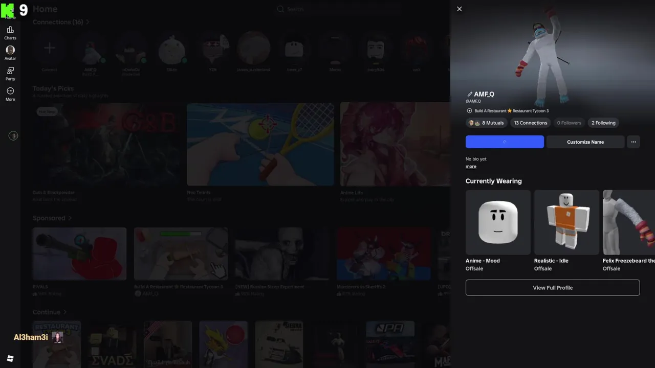
Task: Click the round icon below More in sidebar
Action: (x=13, y=135)
